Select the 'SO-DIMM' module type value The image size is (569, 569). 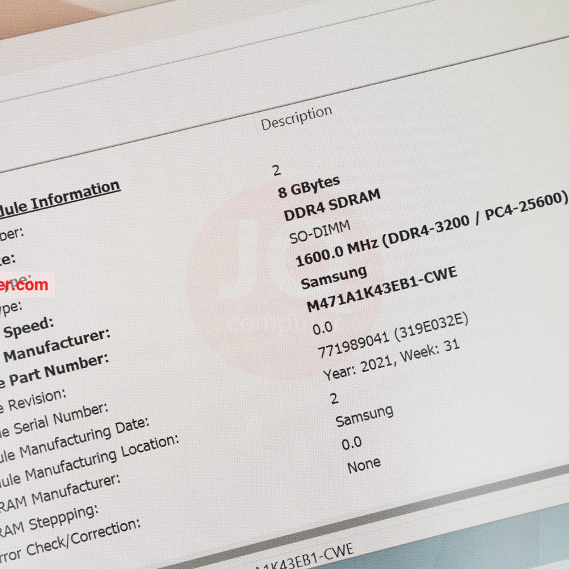click(x=320, y=232)
